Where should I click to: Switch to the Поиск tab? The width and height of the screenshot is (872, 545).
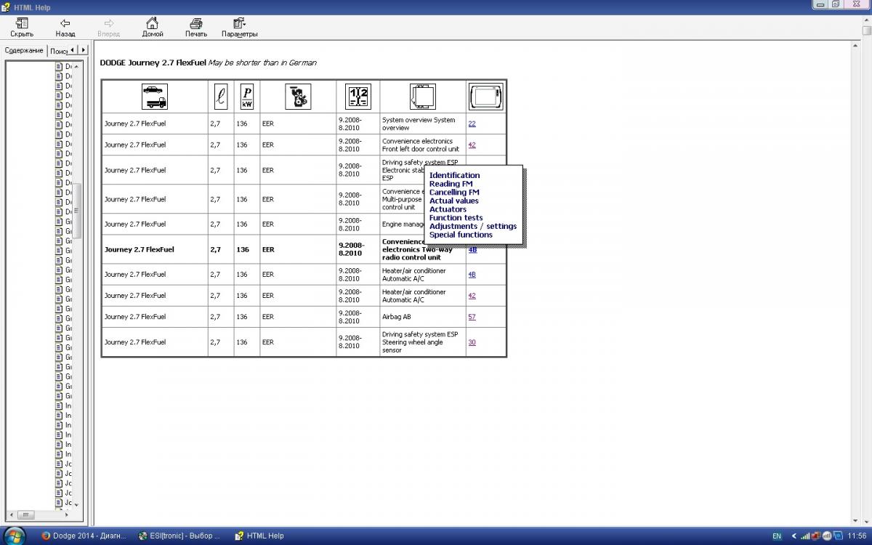[x=58, y=51]
